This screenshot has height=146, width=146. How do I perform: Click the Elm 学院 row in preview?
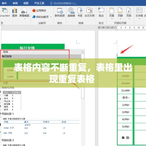click(34, 133)
